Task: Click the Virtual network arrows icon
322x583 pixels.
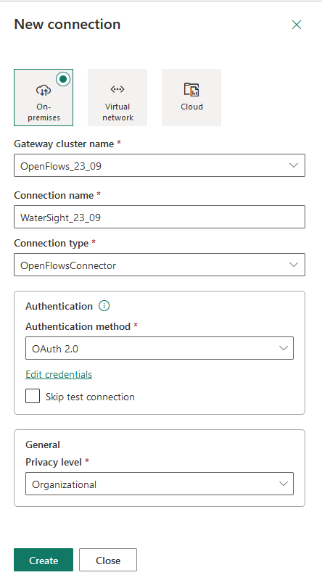Action: click(x=117, y=89)
